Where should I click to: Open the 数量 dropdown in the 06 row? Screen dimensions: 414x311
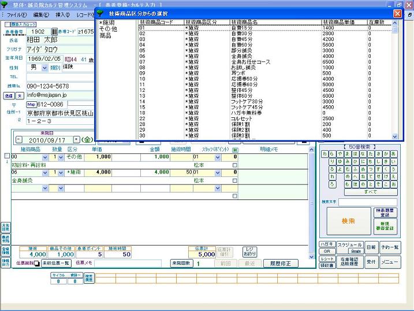(61, 173)
